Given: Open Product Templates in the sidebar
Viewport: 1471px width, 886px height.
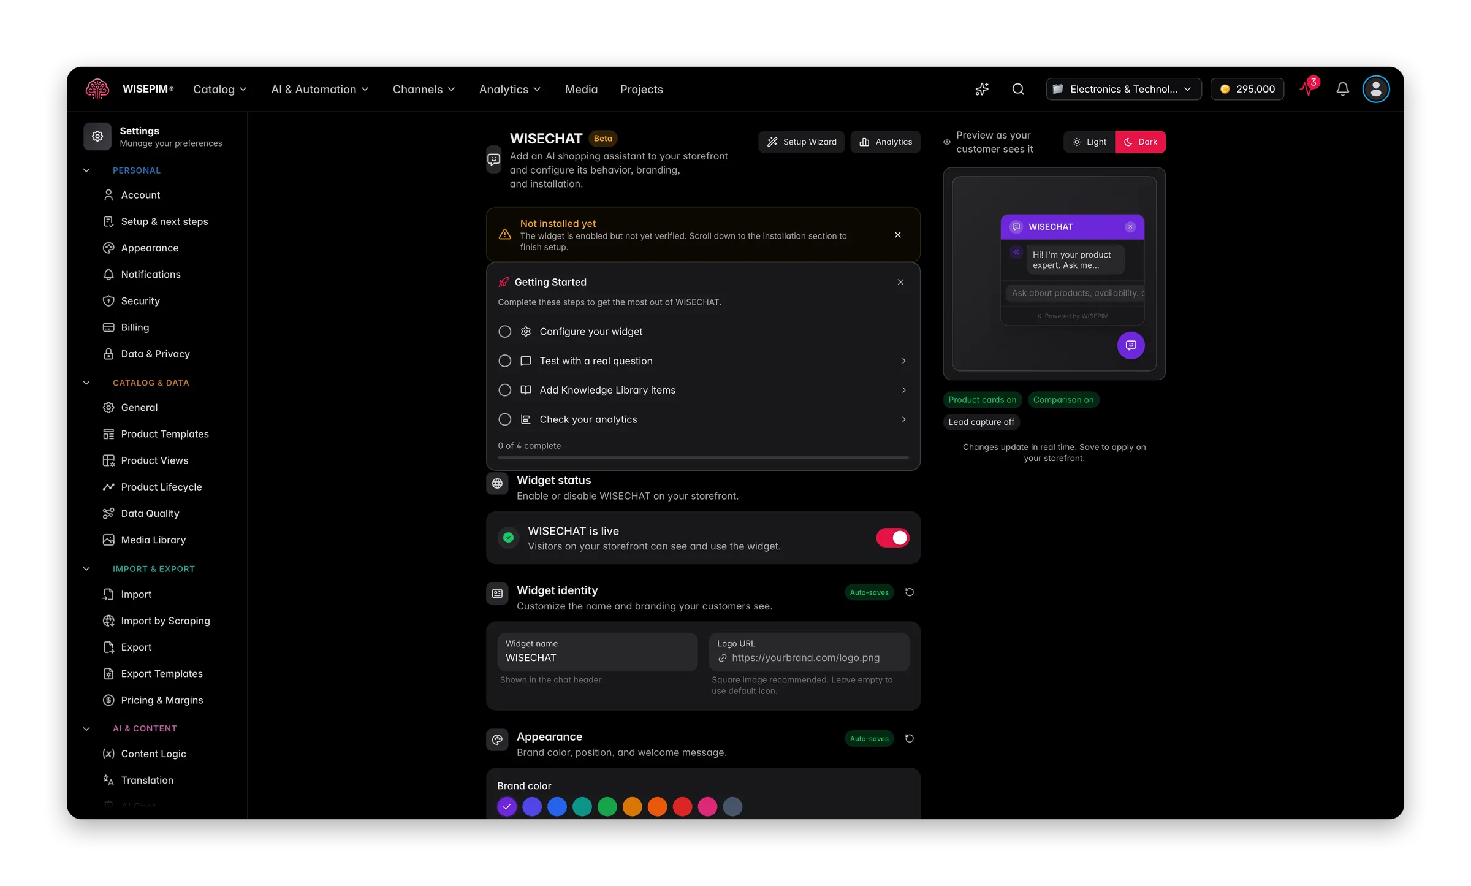Looking at the screenshot, I should (x=165, y=434).
